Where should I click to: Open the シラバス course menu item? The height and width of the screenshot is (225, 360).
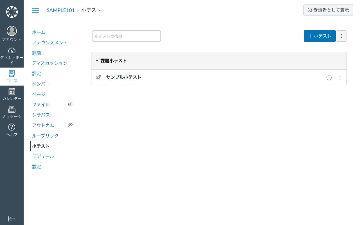pyautogui.click(x=41, y=115)
